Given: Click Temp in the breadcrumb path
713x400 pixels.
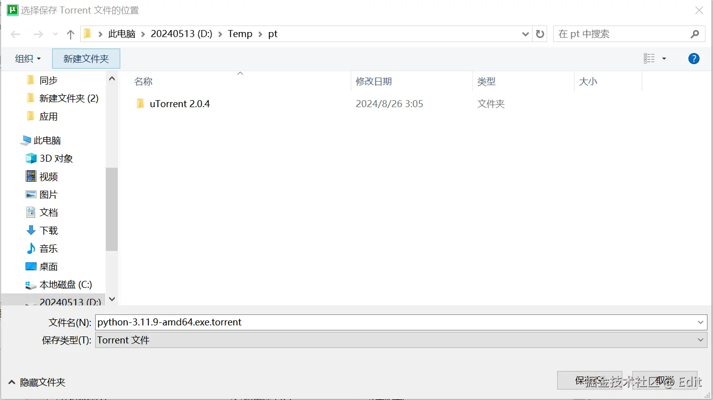Looking at the screenshot, I should pyautogui.click(x=240, y=34).
